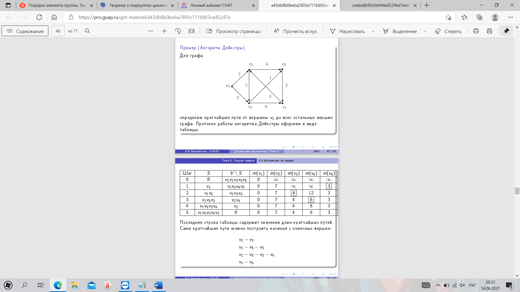Click the forward navigation arrow
520x292 pixels.
pos(24,17)
